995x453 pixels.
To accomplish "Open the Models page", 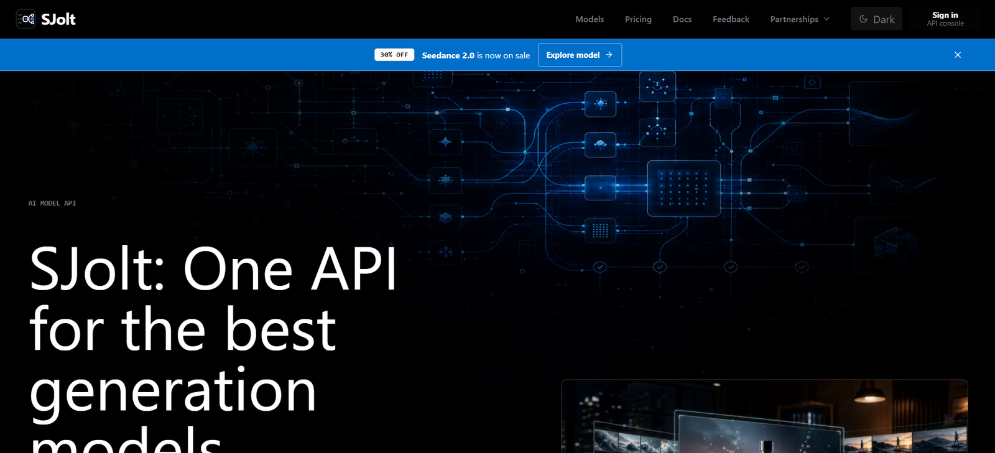I will pyautogui.click(x=590, y=19).
